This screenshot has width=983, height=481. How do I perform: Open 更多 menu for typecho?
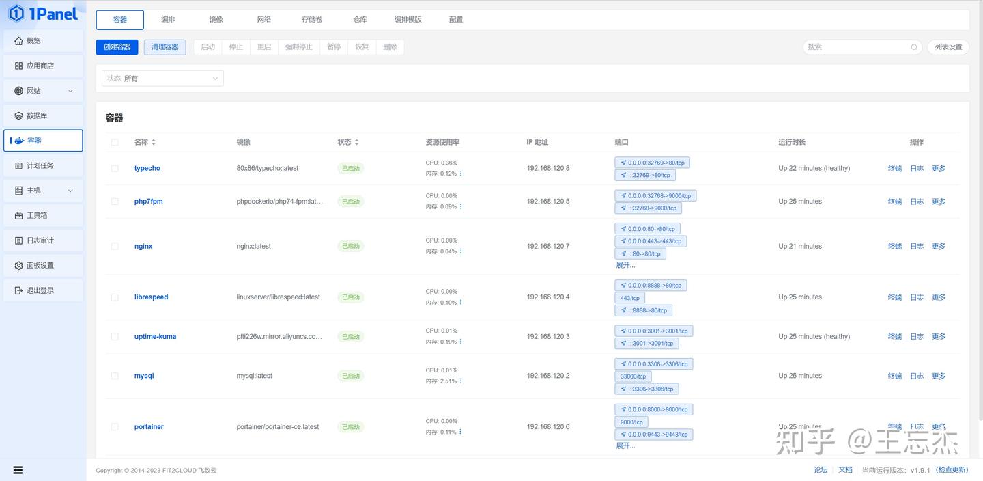pos(939,168)
